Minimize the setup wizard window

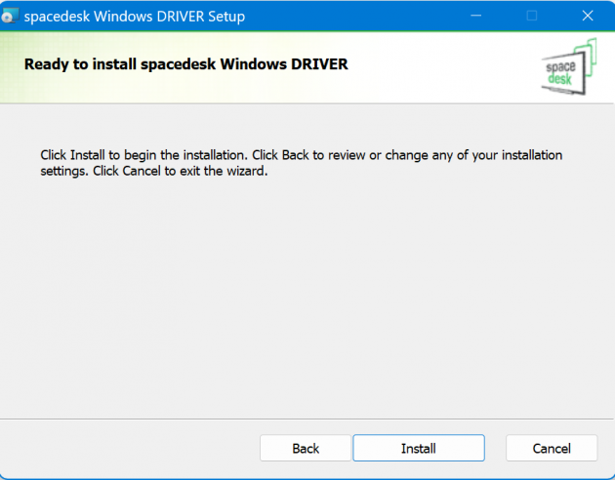(x=476, y=17)
